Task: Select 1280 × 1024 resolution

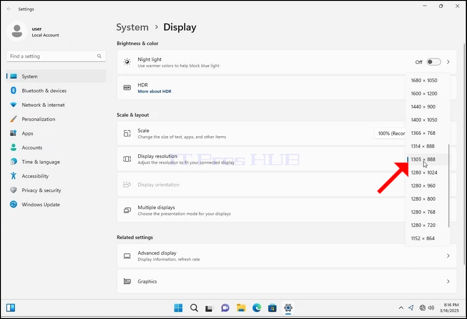Action: (x=427, y=172)
